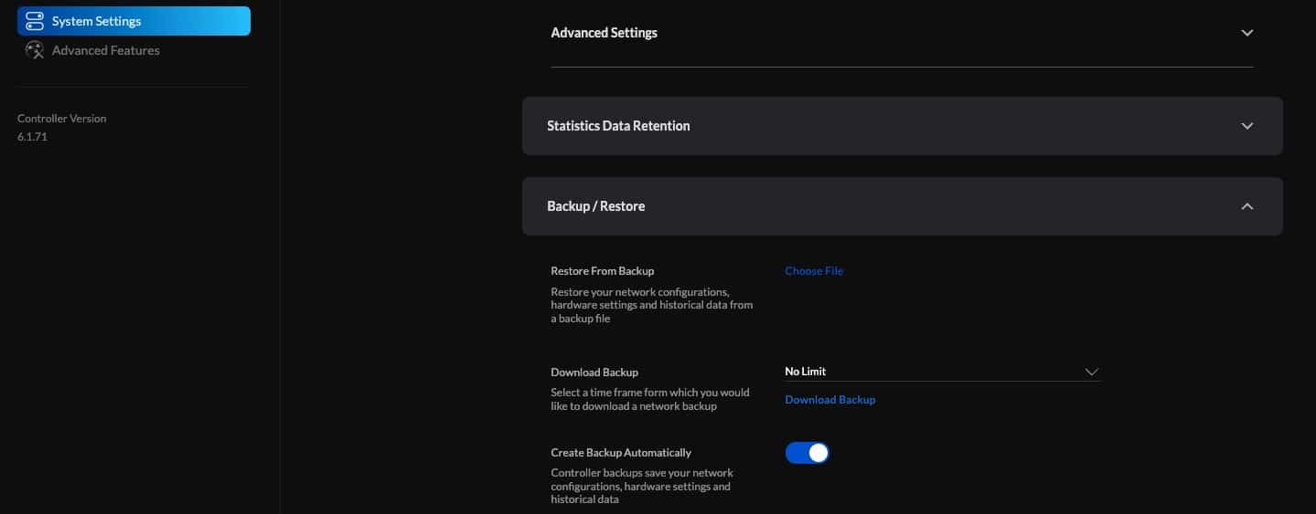Click the Restore From Backup heading
The image size is (1316, 514).
point(602,271)
